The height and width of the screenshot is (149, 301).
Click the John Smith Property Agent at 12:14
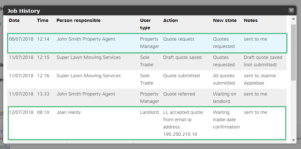[86, 39]
